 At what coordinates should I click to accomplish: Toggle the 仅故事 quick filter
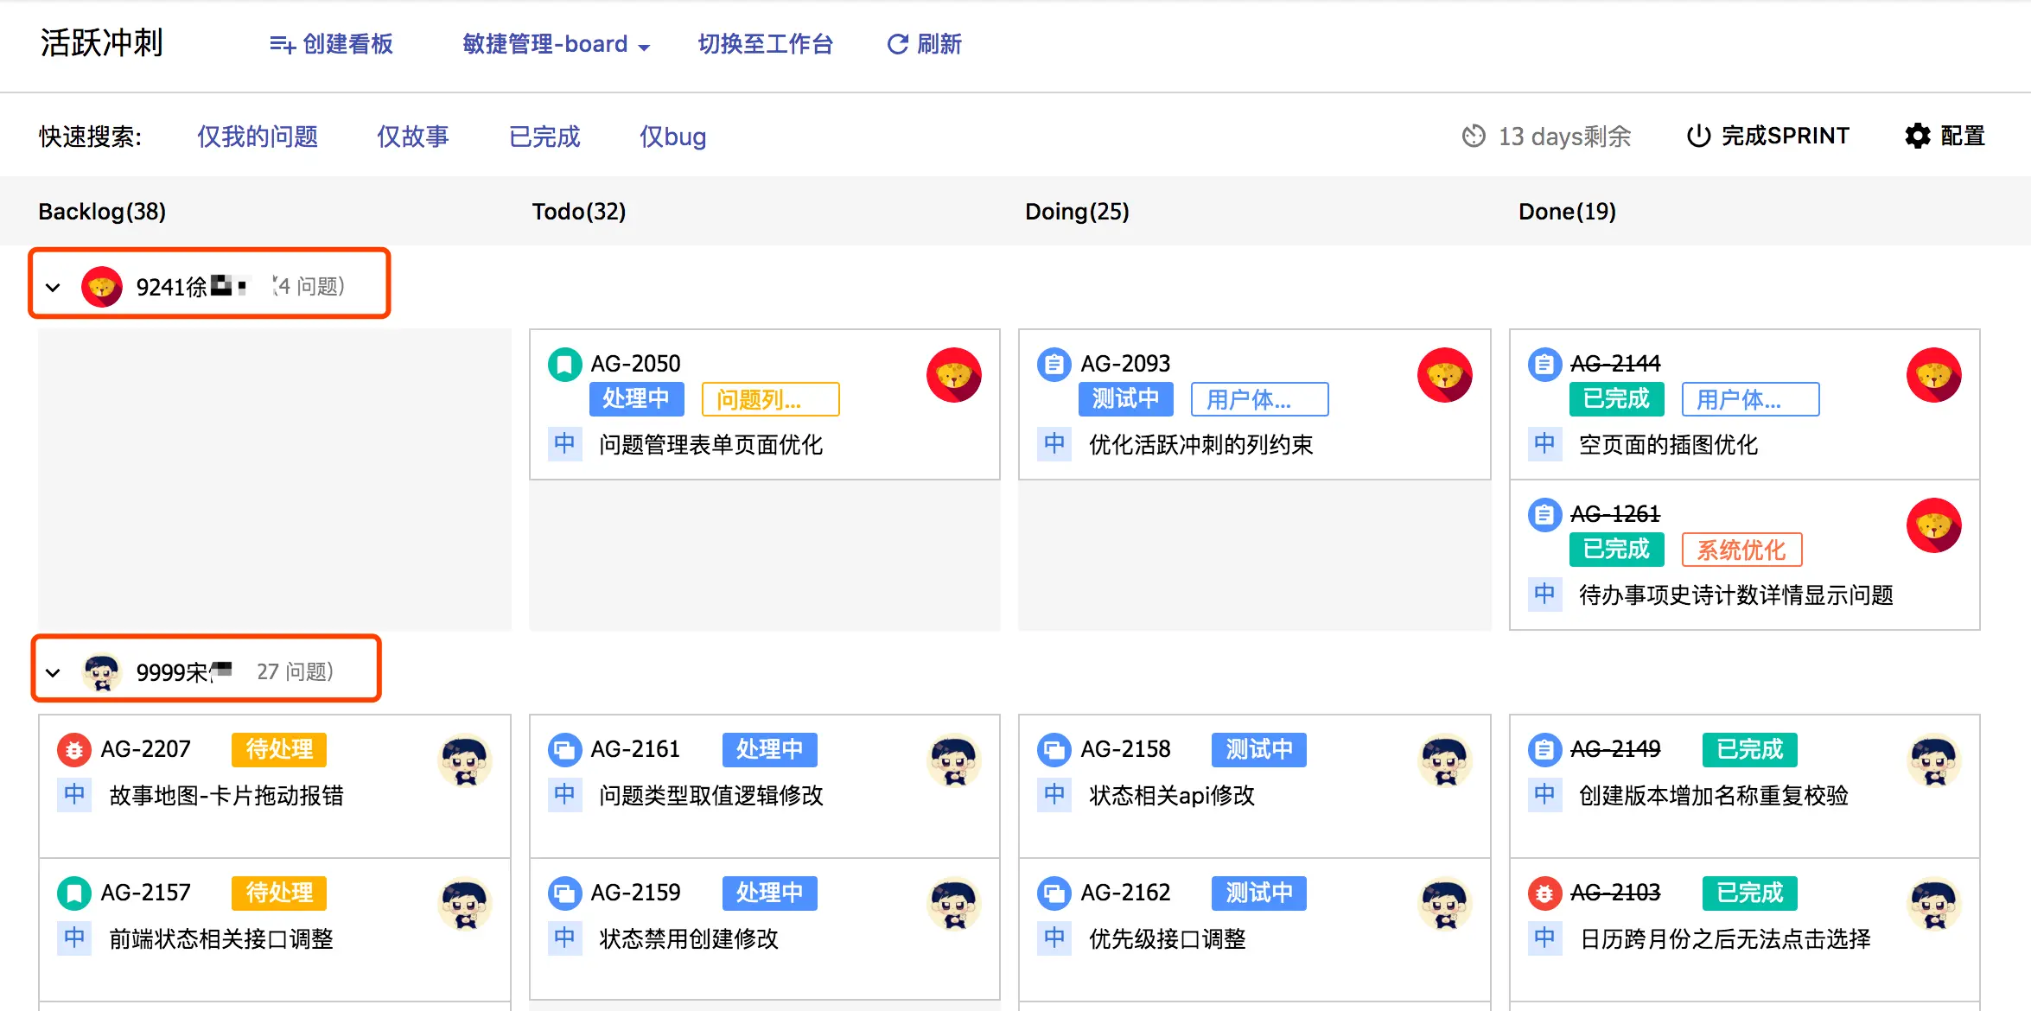coord(413,137)
